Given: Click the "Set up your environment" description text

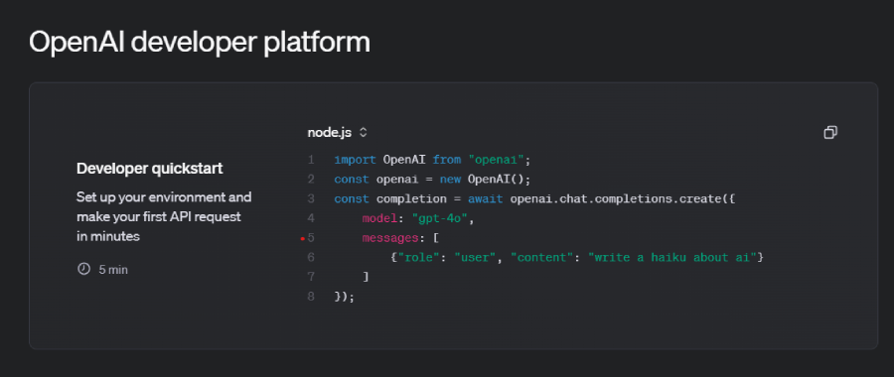Looking at the screenshot, I should (164, 217).
